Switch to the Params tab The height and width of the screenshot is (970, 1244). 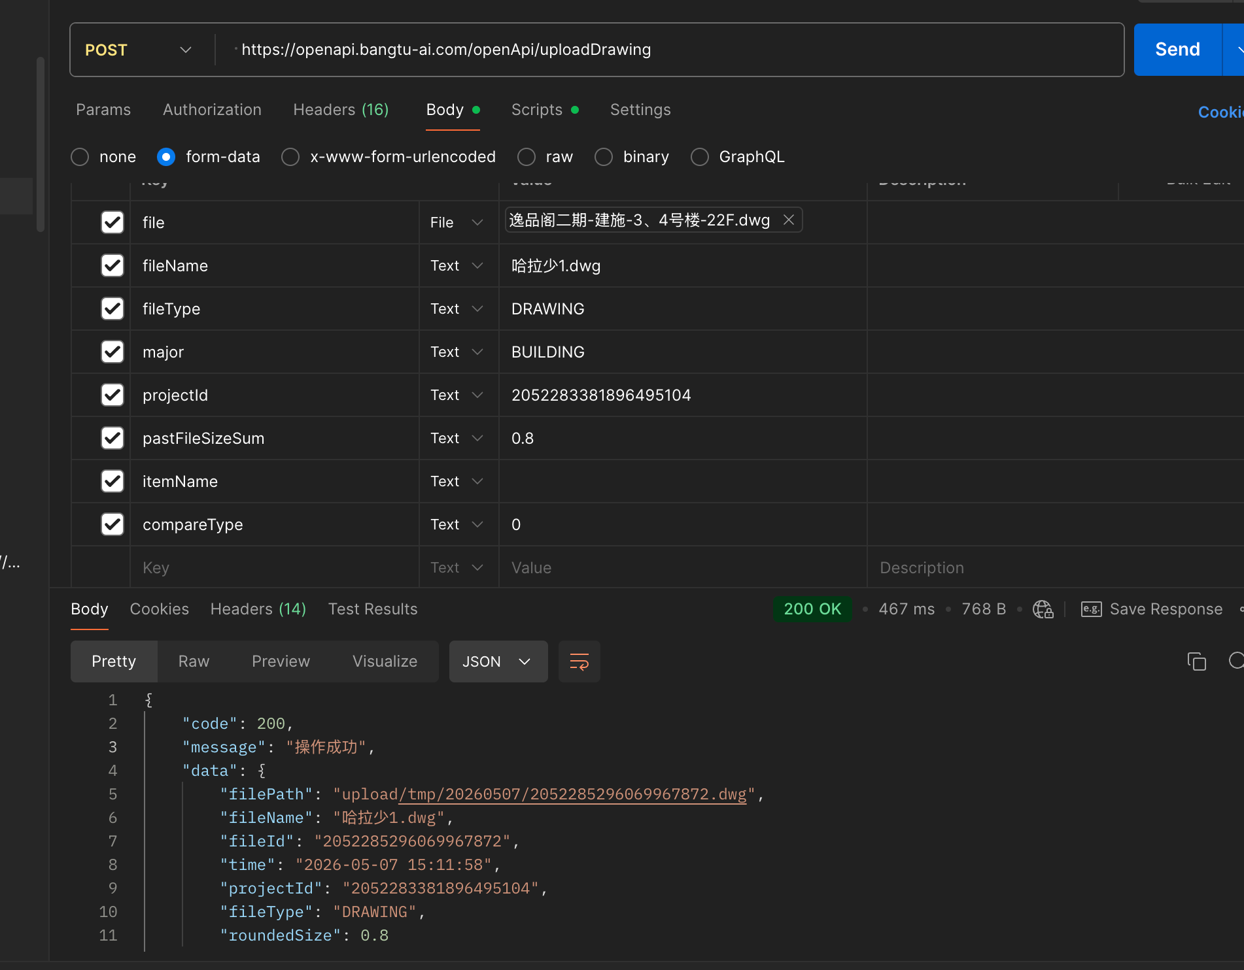pyautogui.click(x=103, y=110)
